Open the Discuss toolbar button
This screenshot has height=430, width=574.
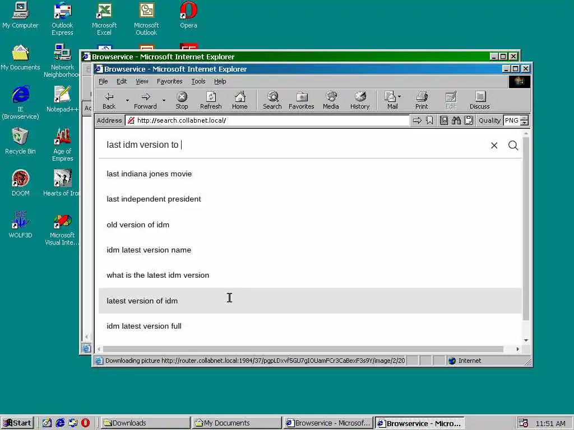tap(480, 100)
